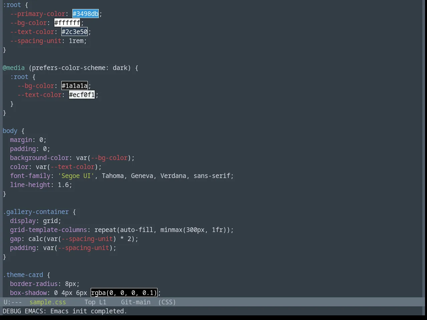The width and height of the screenshot is (427, 320).
Task: Click the line-height property
Action: (x=30, y=185)
